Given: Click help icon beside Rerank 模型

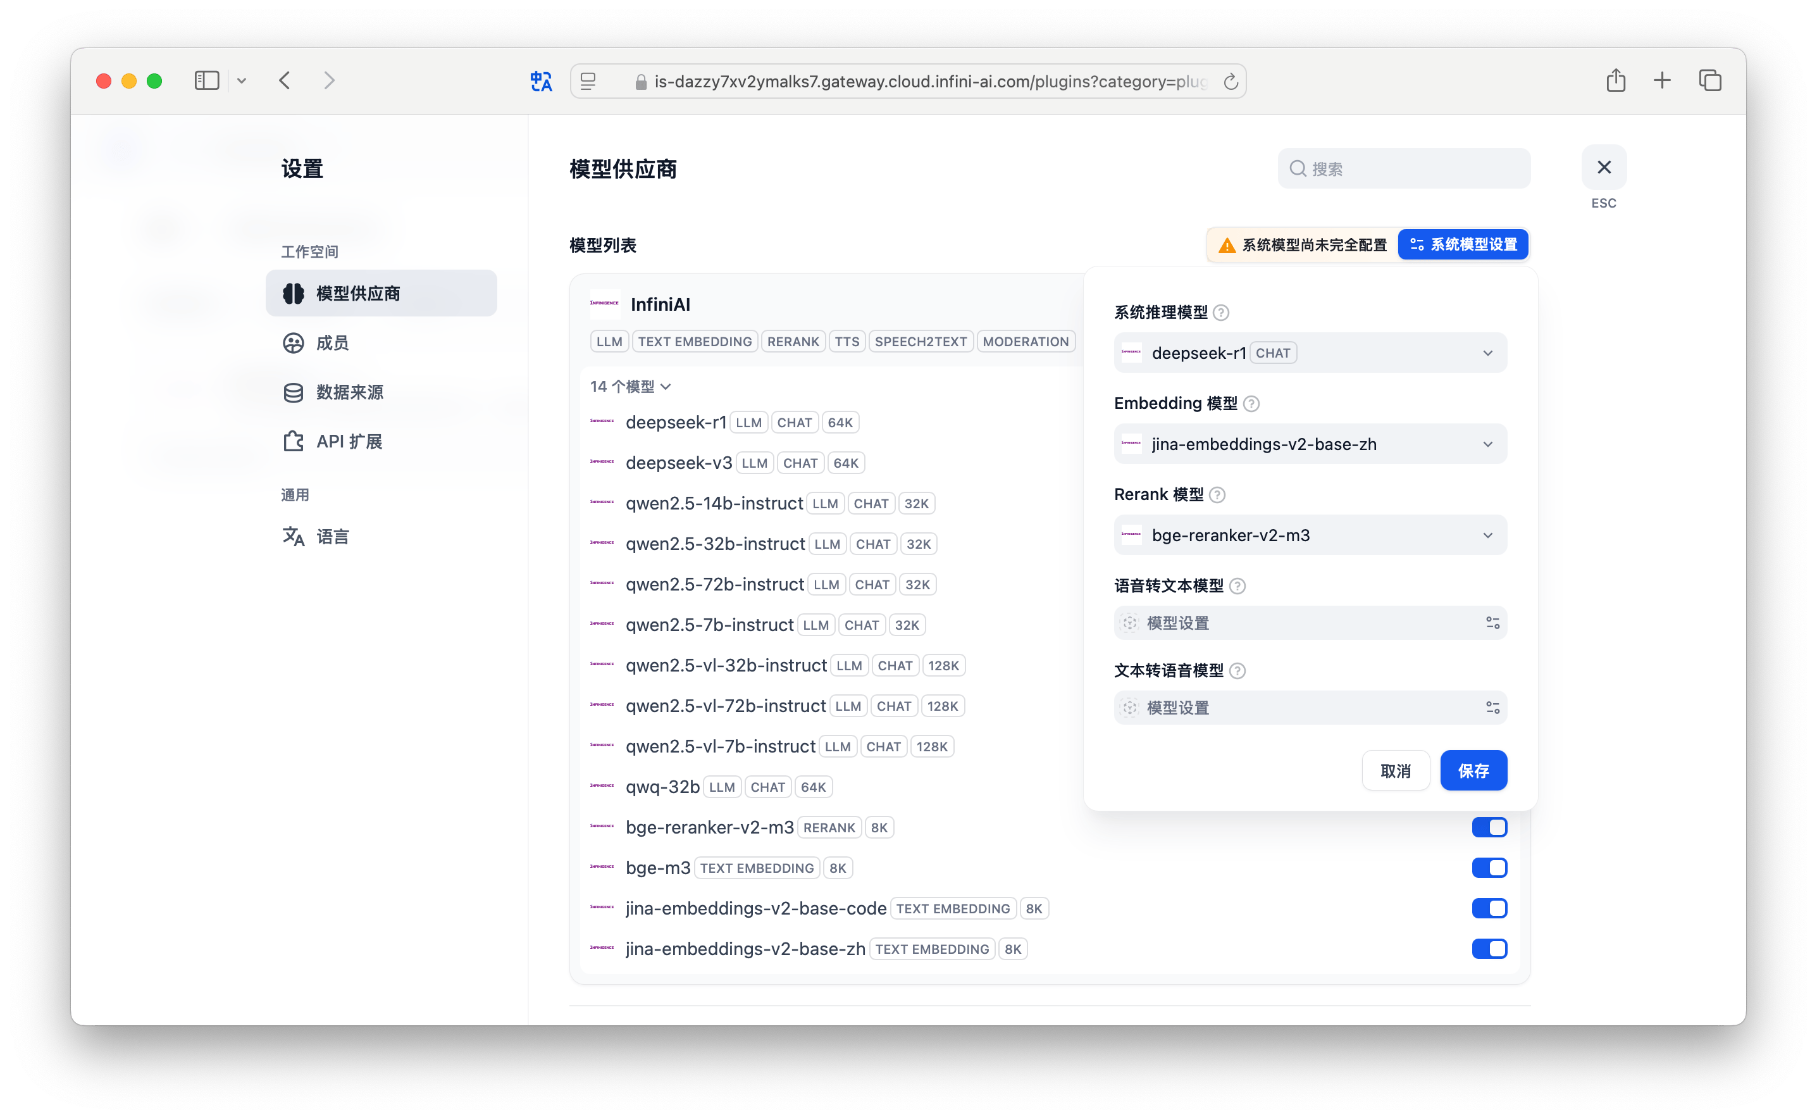Looking at the screenshot, I should (1217, 495).
